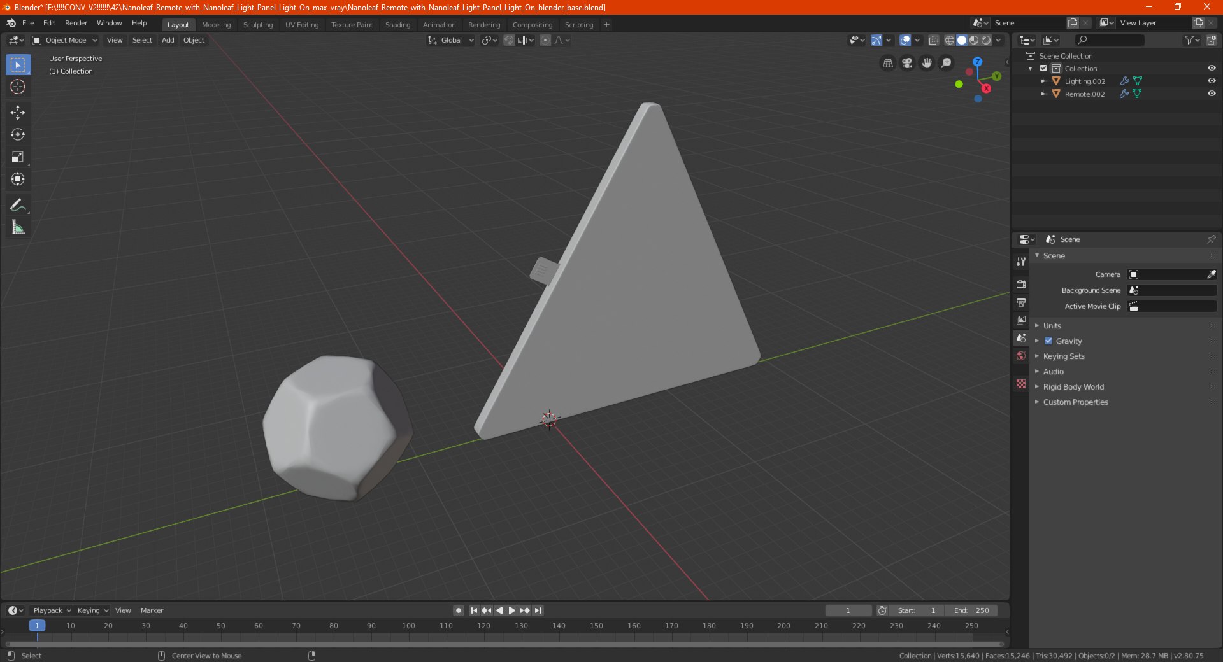Expand the Audio panel
The image size is (1223, 662).
[1053, 371]
